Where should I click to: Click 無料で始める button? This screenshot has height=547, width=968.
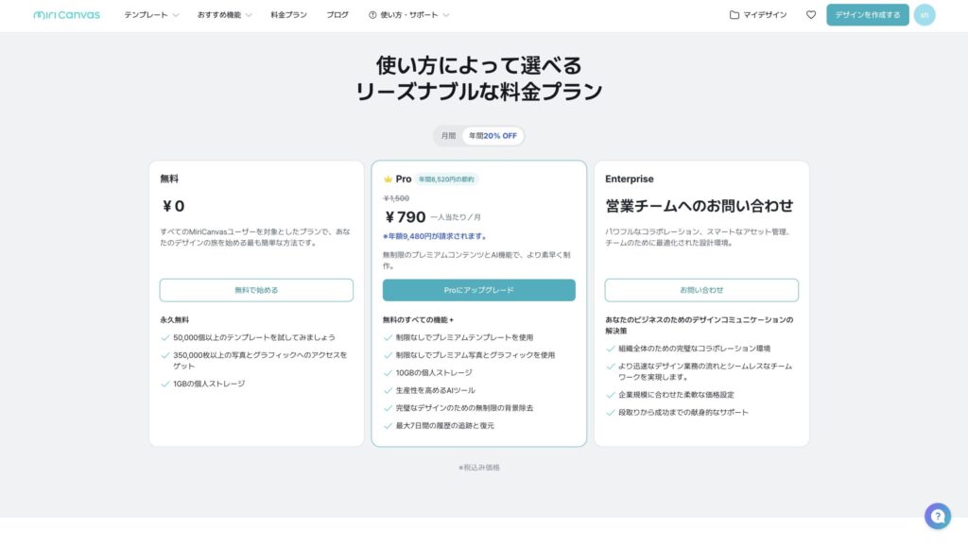(x=256, y=290)
